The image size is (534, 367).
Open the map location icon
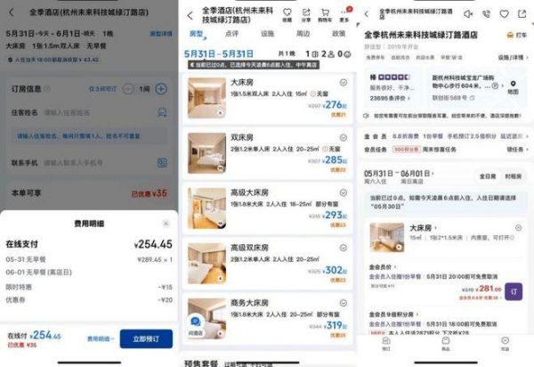[513, 84]
